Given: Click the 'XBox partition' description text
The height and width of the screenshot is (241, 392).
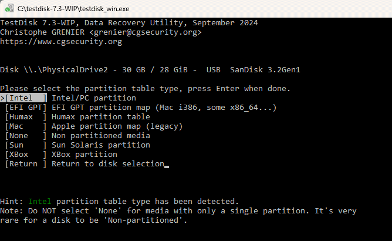Looking at the screenshot, I should (x=85, y=155).
